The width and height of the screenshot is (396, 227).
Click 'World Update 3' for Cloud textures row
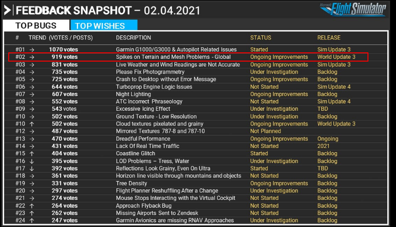click(336, 124)
